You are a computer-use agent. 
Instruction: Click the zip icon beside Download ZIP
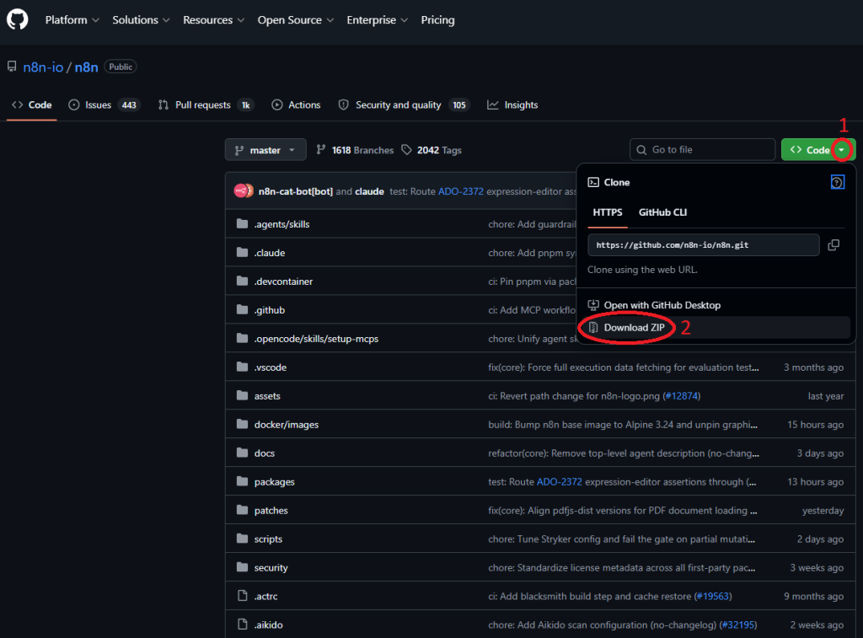click(x=593, y=328)
